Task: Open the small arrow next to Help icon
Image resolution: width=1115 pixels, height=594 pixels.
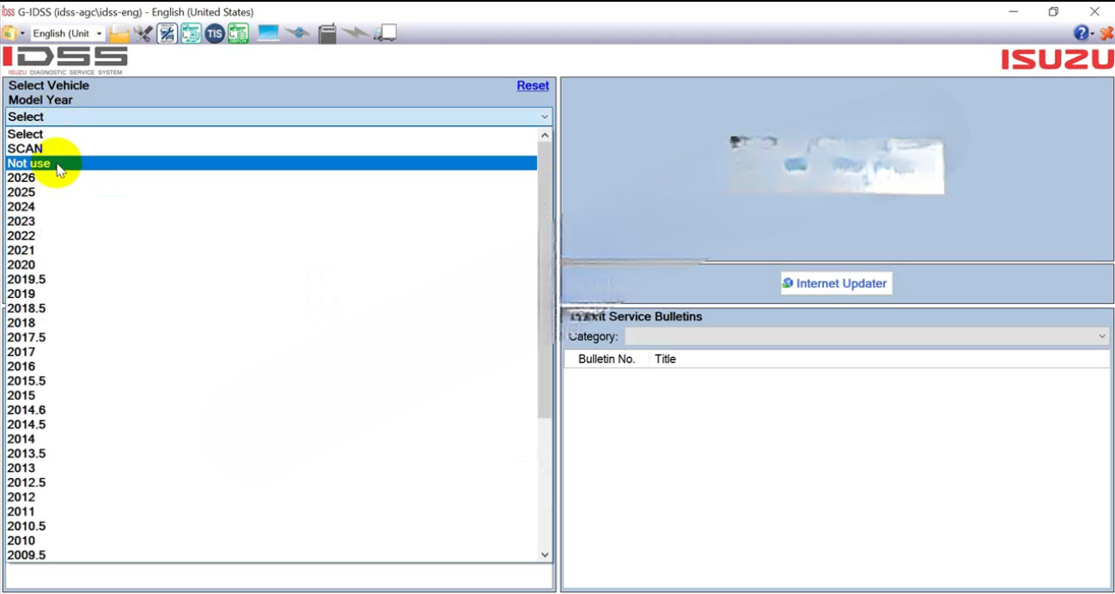Action: coord(1093,33)
